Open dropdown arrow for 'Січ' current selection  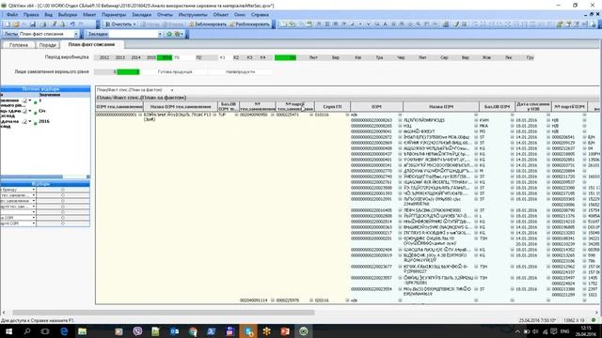[x=30, y=111]
